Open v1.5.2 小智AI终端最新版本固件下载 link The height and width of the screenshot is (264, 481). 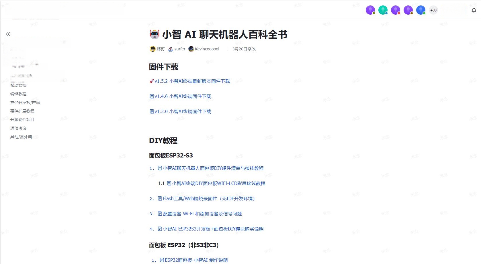192,81
